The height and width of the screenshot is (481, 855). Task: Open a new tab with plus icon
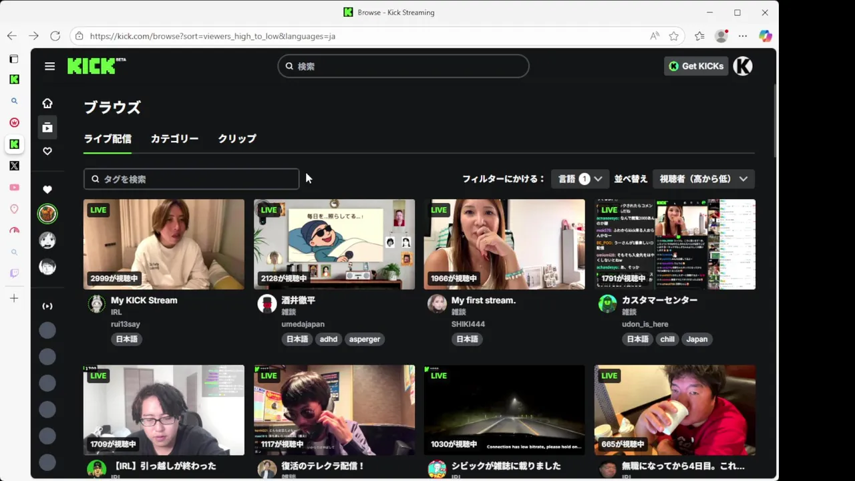coord(14,298)
